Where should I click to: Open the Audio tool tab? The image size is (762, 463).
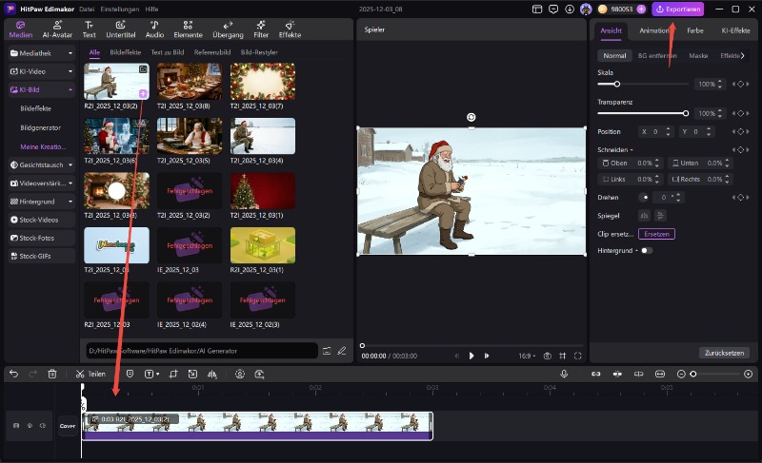(x=154, y=29)
